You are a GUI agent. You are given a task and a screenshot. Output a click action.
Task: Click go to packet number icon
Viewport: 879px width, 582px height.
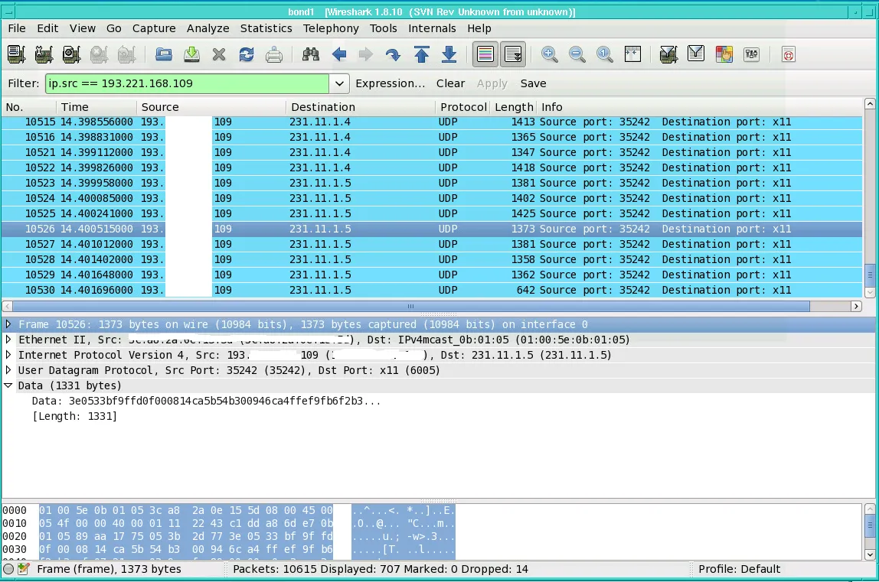pos(394,54)
